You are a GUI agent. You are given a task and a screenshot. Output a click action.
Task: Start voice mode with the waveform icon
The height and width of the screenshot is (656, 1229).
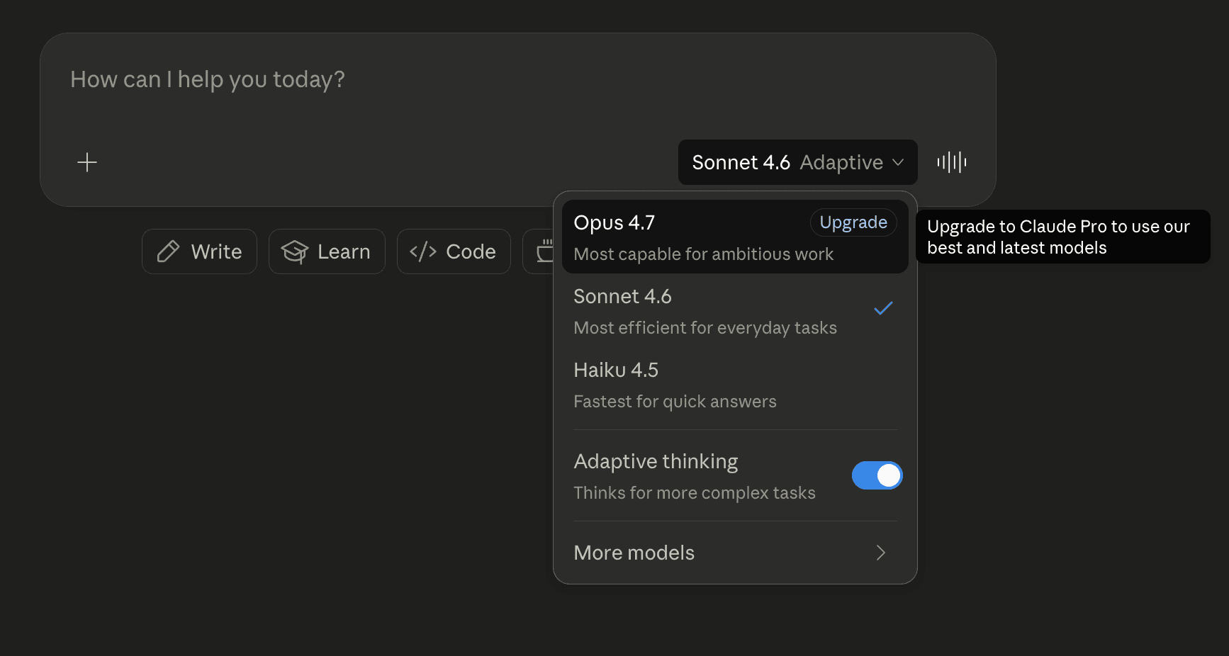click(951, 162)
